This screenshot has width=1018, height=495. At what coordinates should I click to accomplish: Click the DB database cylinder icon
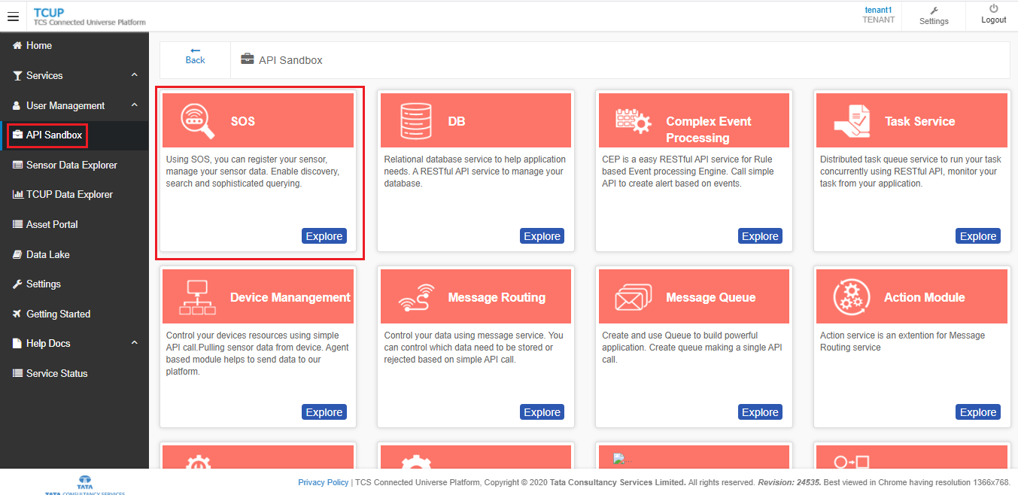point(416,120)
